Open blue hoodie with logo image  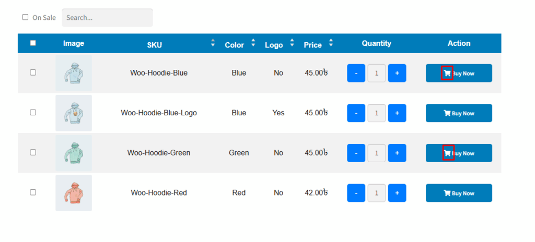[x=74, y=113]
